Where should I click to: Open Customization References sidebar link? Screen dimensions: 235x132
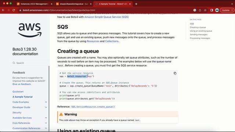[26, 128]
